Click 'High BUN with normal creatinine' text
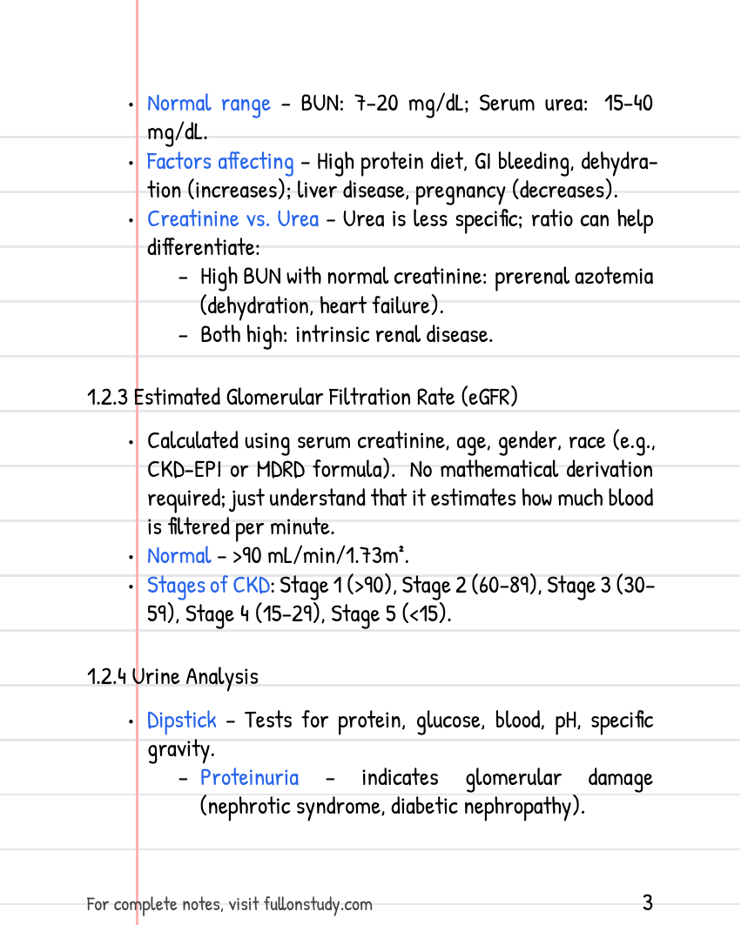This screenshot has width=741, height=925. coord(341,278)
